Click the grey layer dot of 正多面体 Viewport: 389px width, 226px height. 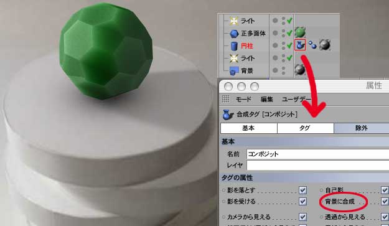pyautogui.click(x=275, y=33)
